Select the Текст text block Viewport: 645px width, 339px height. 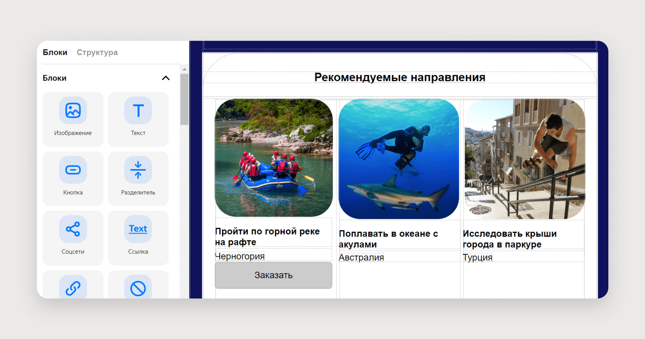pyautogui.click(x=138, y=119)
